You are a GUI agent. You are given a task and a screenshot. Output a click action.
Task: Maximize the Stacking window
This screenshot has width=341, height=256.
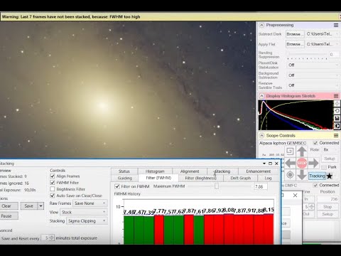270,164
